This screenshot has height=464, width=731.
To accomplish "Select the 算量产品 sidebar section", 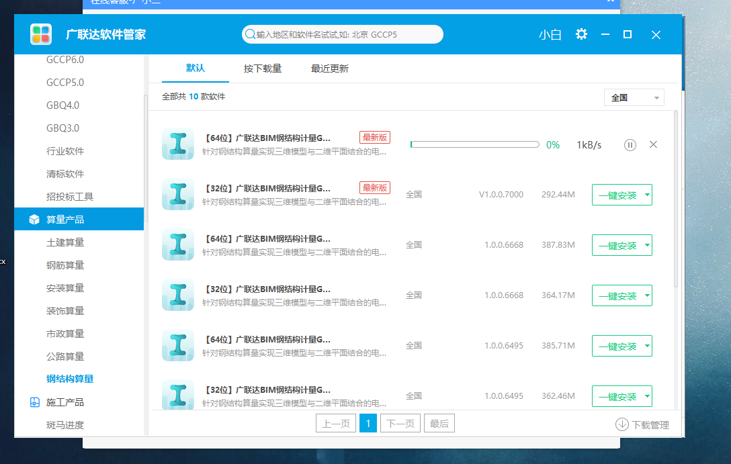I will pos(79,219).
